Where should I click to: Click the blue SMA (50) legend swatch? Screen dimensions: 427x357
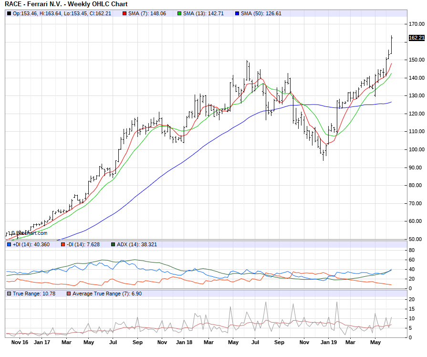click(237, 13)
